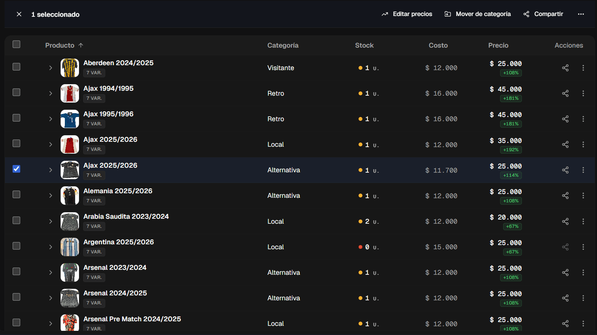The image size is (597, 335).
Task: Close the selection bar with the X icon
Action: pyautogui.click(x=19, y=14)
